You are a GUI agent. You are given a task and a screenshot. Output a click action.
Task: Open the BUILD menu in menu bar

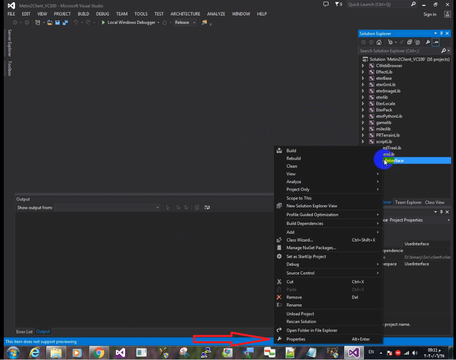83,14
